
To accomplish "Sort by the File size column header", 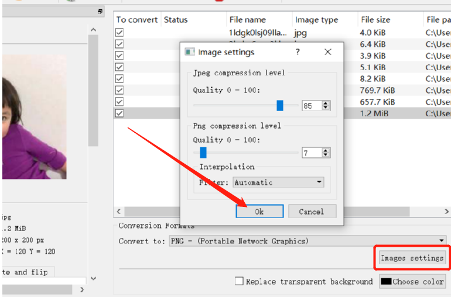I will coord(391,19).
